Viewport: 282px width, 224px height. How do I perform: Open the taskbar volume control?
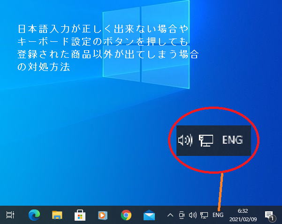pyautogui.click(x=193, y=215)
